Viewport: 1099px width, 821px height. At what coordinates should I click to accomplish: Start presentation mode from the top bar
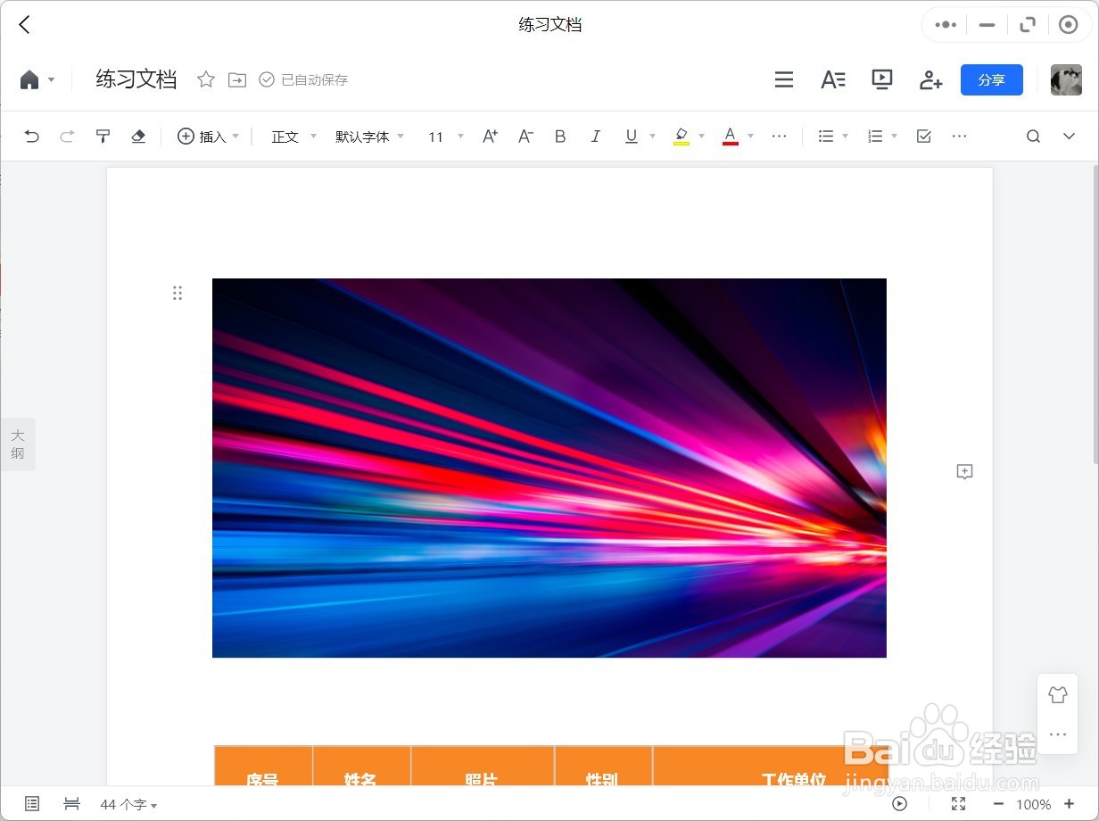(x=881, y=79)
